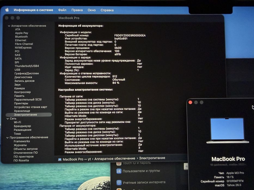The image size is (254, 190).
Task: Select Брандмауэр in the sidebar
Action: [x=22, y=126]
